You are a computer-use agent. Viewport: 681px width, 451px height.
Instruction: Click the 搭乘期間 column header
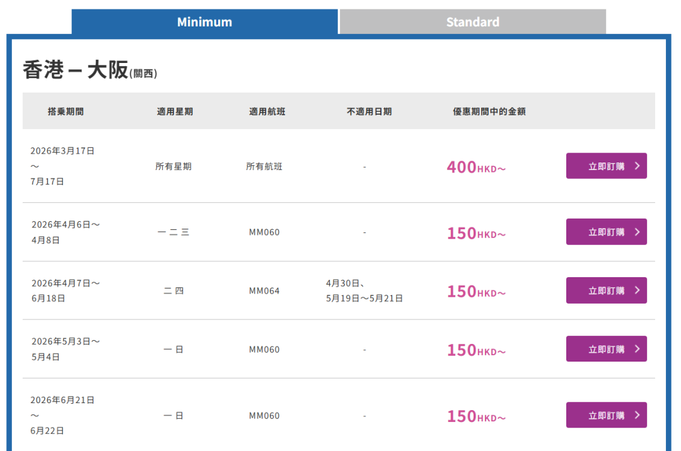[x=66, y=111]
